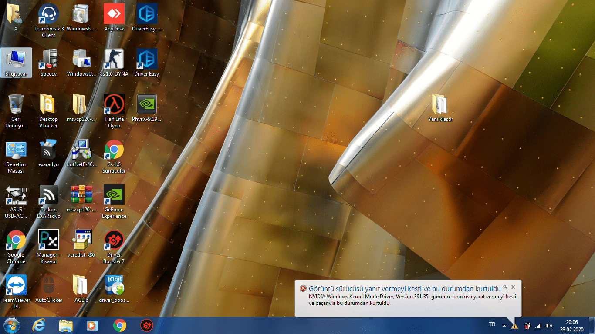Select the WindowsU... desktop icon
The width and height of the screenshot is (595, 334).
point(81,63)
